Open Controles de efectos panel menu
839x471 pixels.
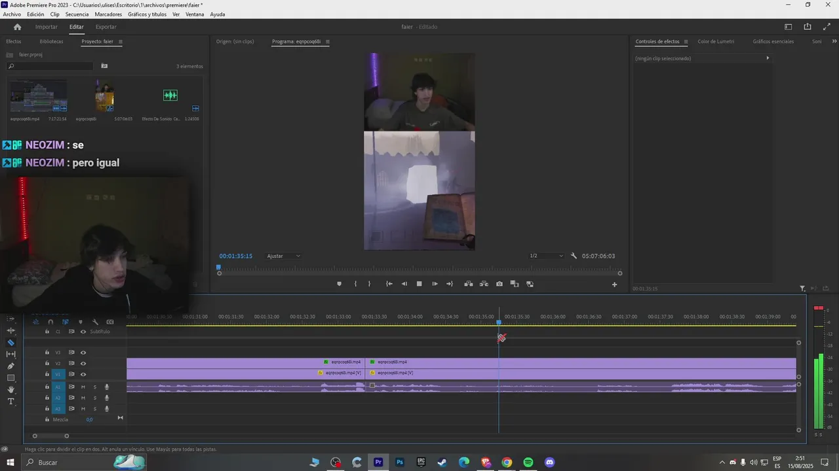click(686, 41)
